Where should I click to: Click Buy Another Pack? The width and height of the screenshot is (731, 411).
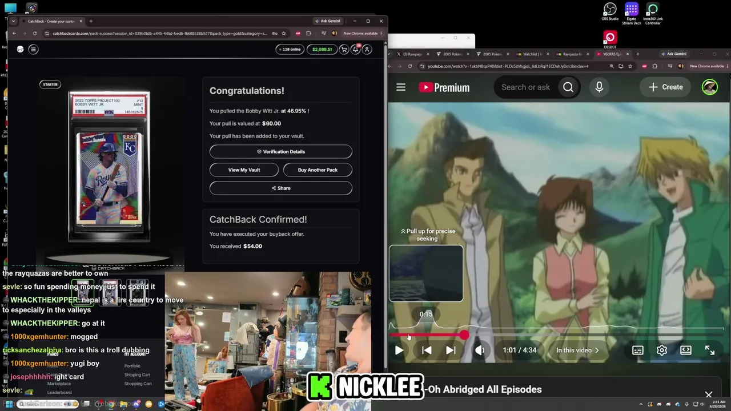318,170
